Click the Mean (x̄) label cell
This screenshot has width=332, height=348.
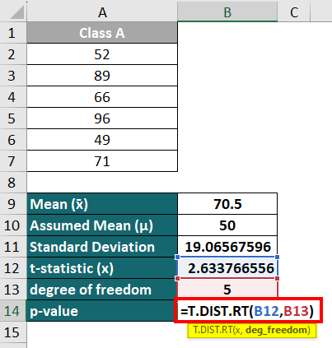(x=102, y=204)
